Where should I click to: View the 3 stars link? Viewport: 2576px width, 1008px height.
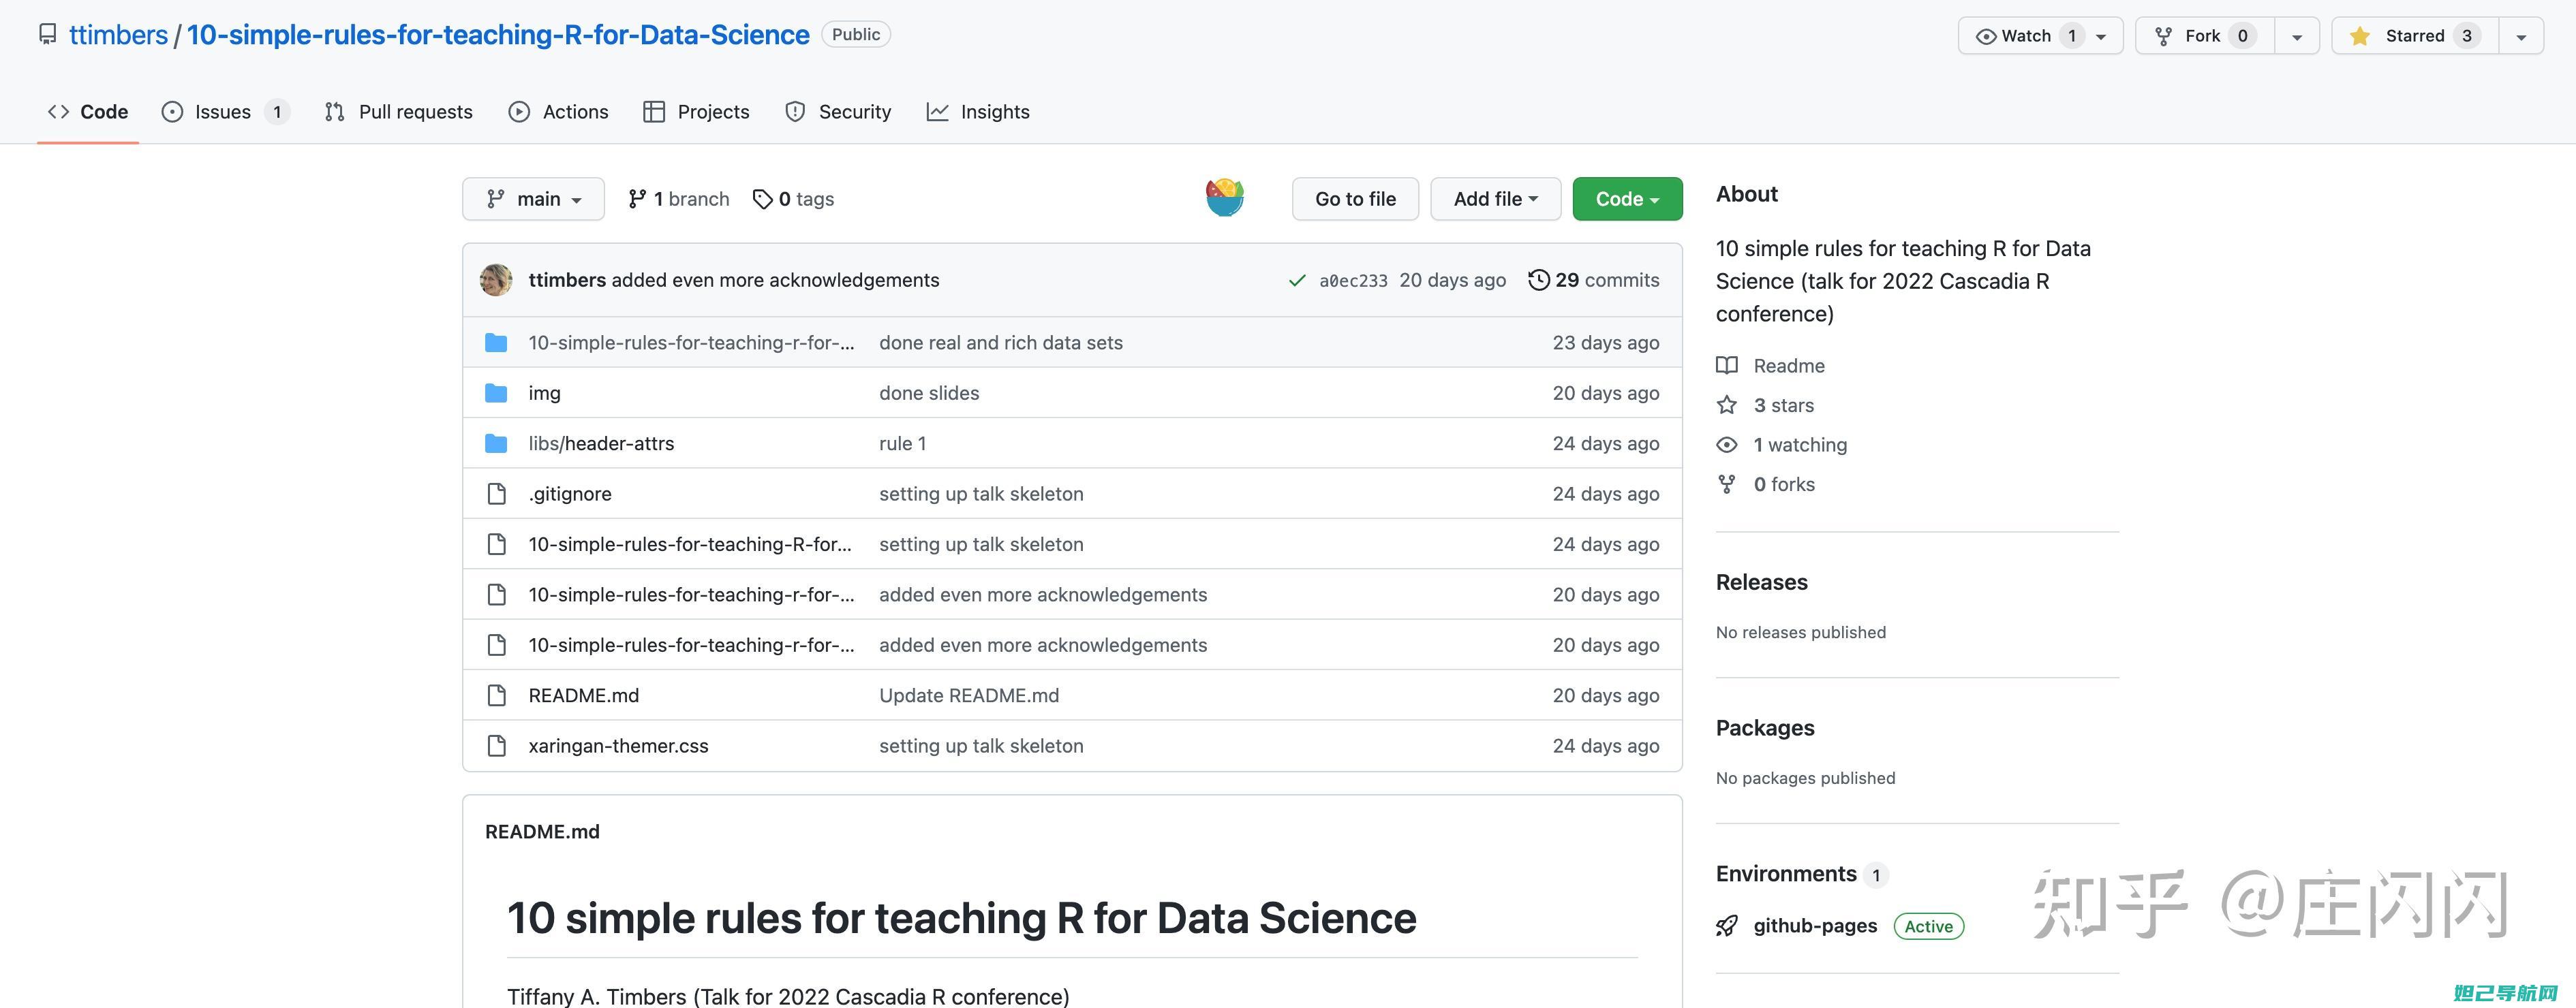[1783, 406]
